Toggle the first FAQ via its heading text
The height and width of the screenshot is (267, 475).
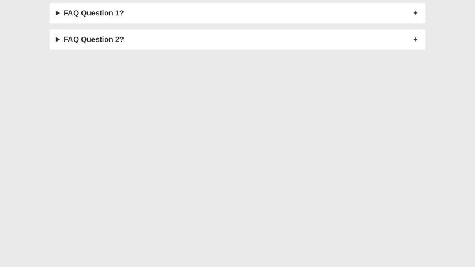94,13
